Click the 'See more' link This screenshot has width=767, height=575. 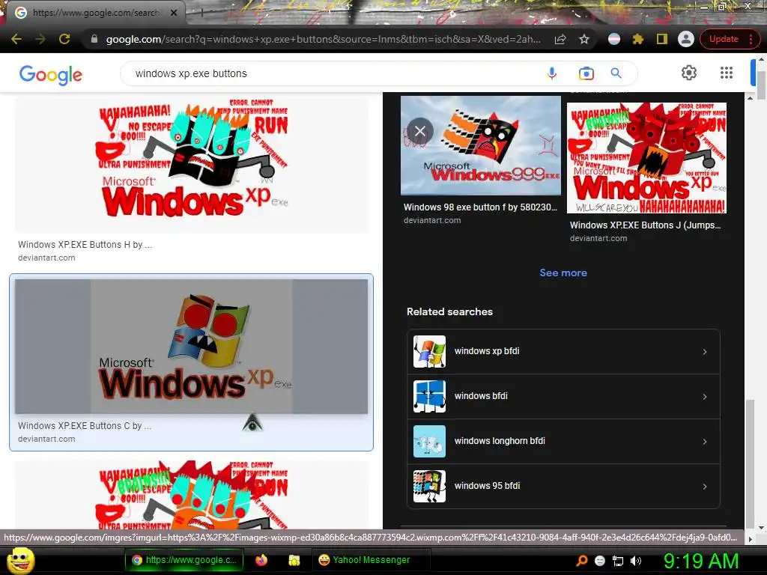[563, 273]
